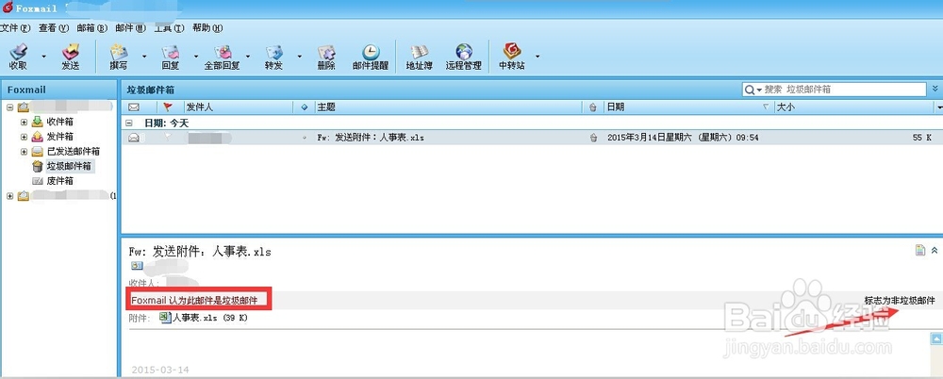Expand the 发件箱 folder node
Image resolution: width=943 pixels, height=379 pixels.
[25, 137]
